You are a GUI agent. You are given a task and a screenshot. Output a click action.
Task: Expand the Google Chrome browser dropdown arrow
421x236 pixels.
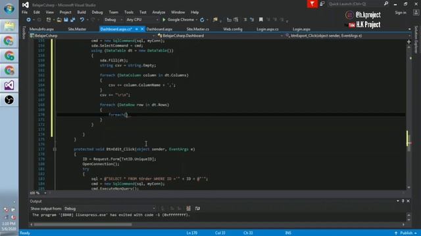tap(197, 20)
